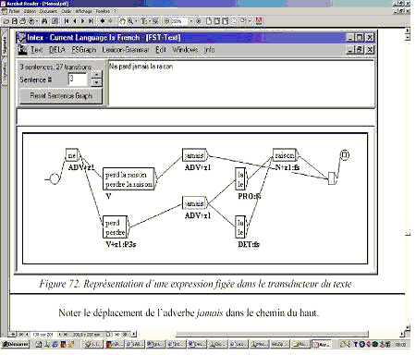Go to last page using toolbar arrow
This screenshot has height=355, width=416.
pyautogui.click(x=91, y=21)
